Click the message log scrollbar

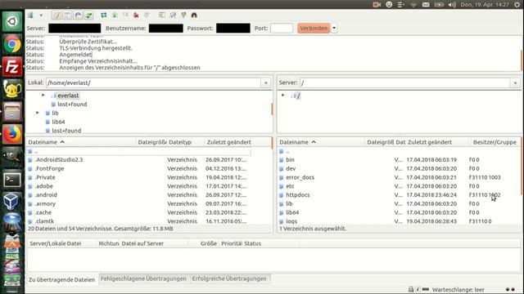pos(521,60)
